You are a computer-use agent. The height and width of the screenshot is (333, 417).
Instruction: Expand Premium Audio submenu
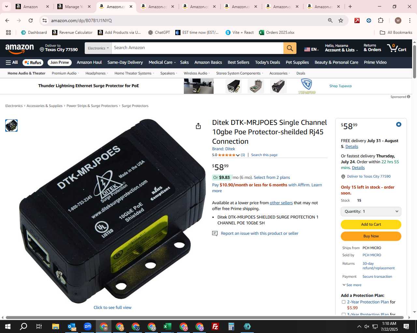[65, 73]
